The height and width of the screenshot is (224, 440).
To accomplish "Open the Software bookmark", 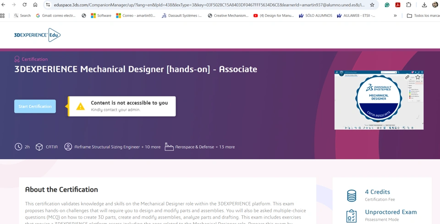I will coord(101,16).
